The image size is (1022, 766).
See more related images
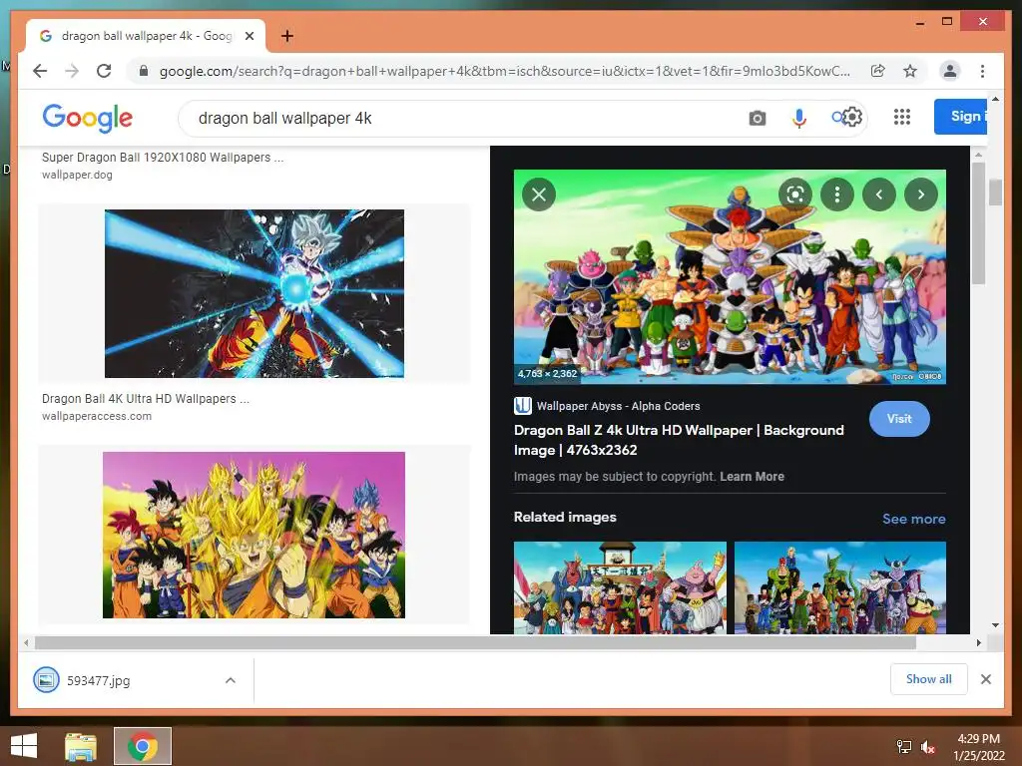[x=913, y=519]
